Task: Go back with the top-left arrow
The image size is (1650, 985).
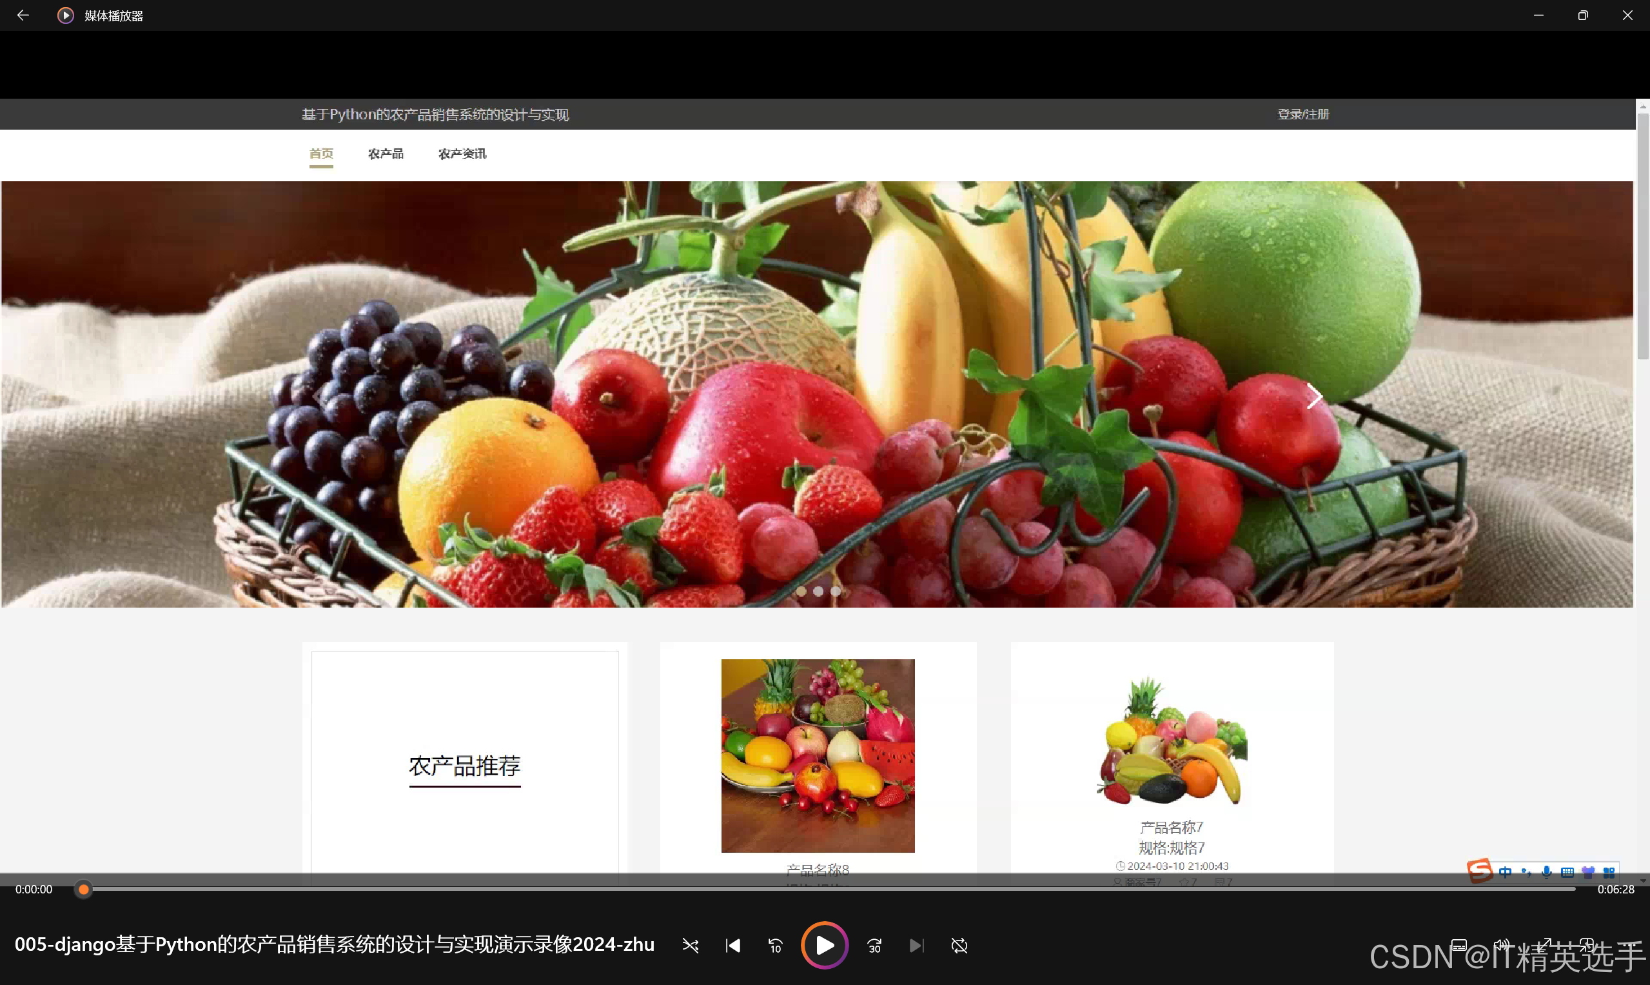Action: [x=23, y=15]
